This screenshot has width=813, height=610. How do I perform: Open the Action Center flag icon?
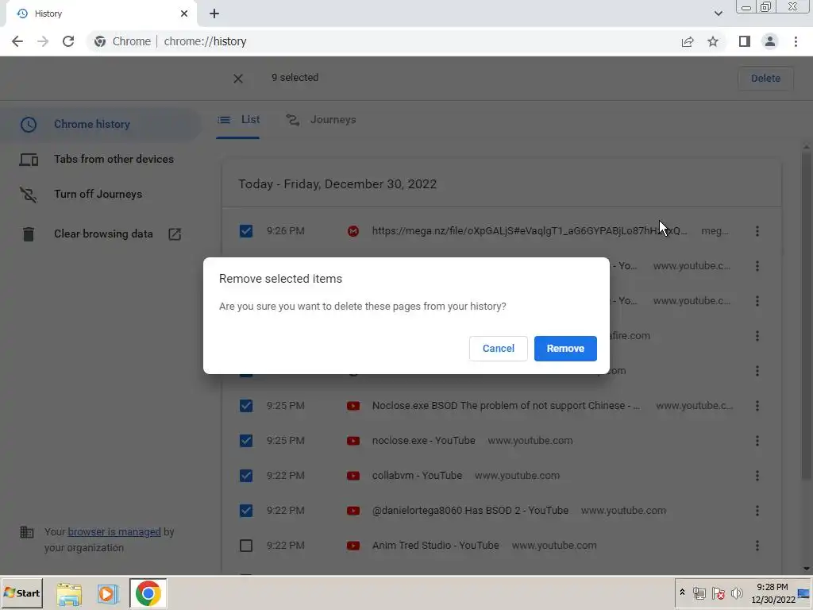pyautogui.click(x=718, y=593)
